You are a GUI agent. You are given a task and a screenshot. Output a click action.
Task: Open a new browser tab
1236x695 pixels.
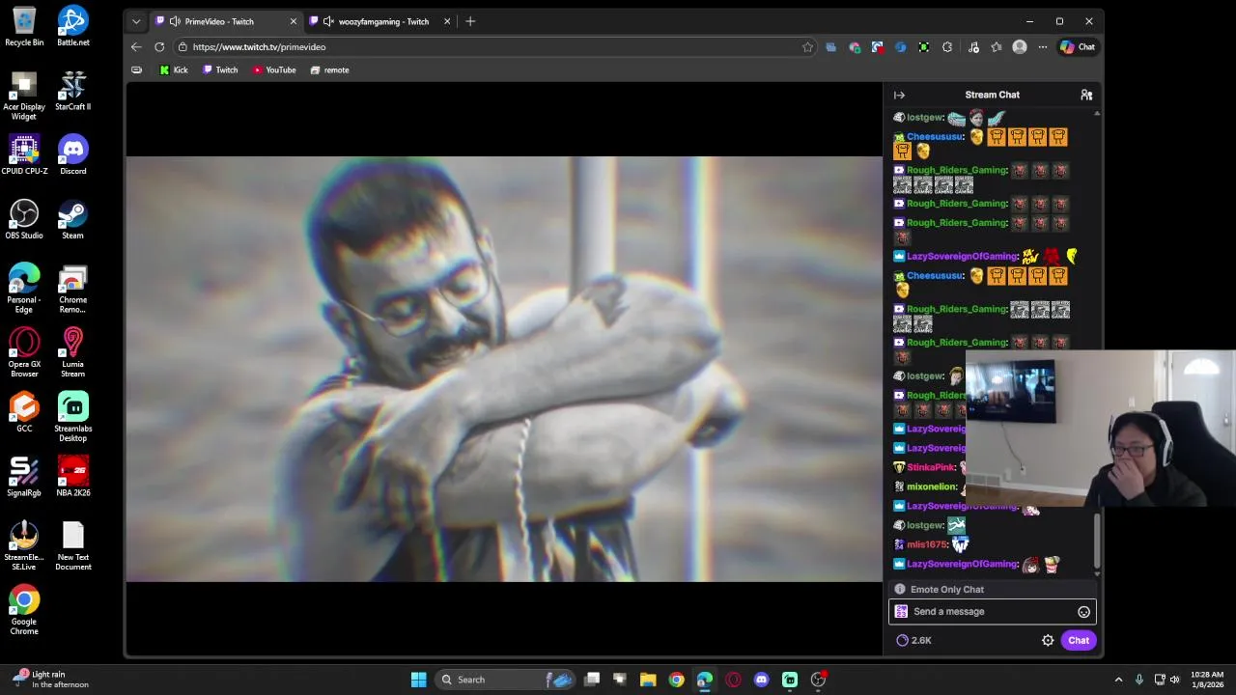click(x=470, y=21)
